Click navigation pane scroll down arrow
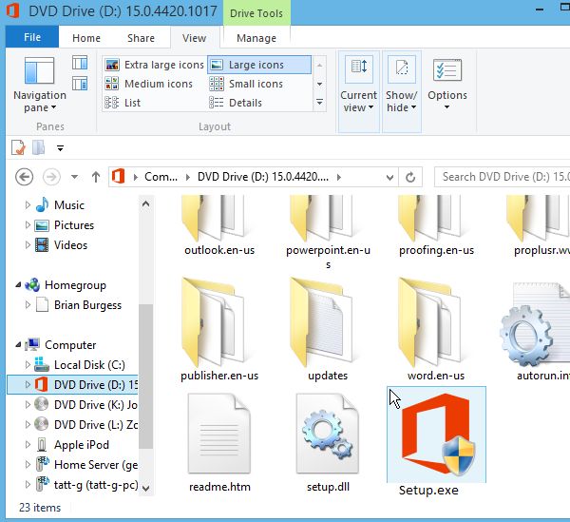The height and width of the screenshot is (522, 570). click(x=145, y=488)
